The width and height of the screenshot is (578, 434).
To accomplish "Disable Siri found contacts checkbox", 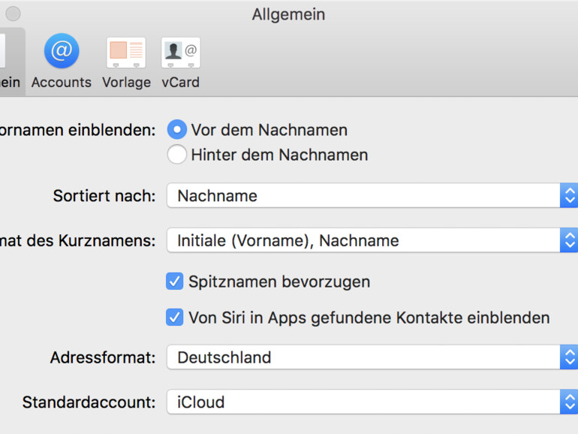I will point(175,318).
